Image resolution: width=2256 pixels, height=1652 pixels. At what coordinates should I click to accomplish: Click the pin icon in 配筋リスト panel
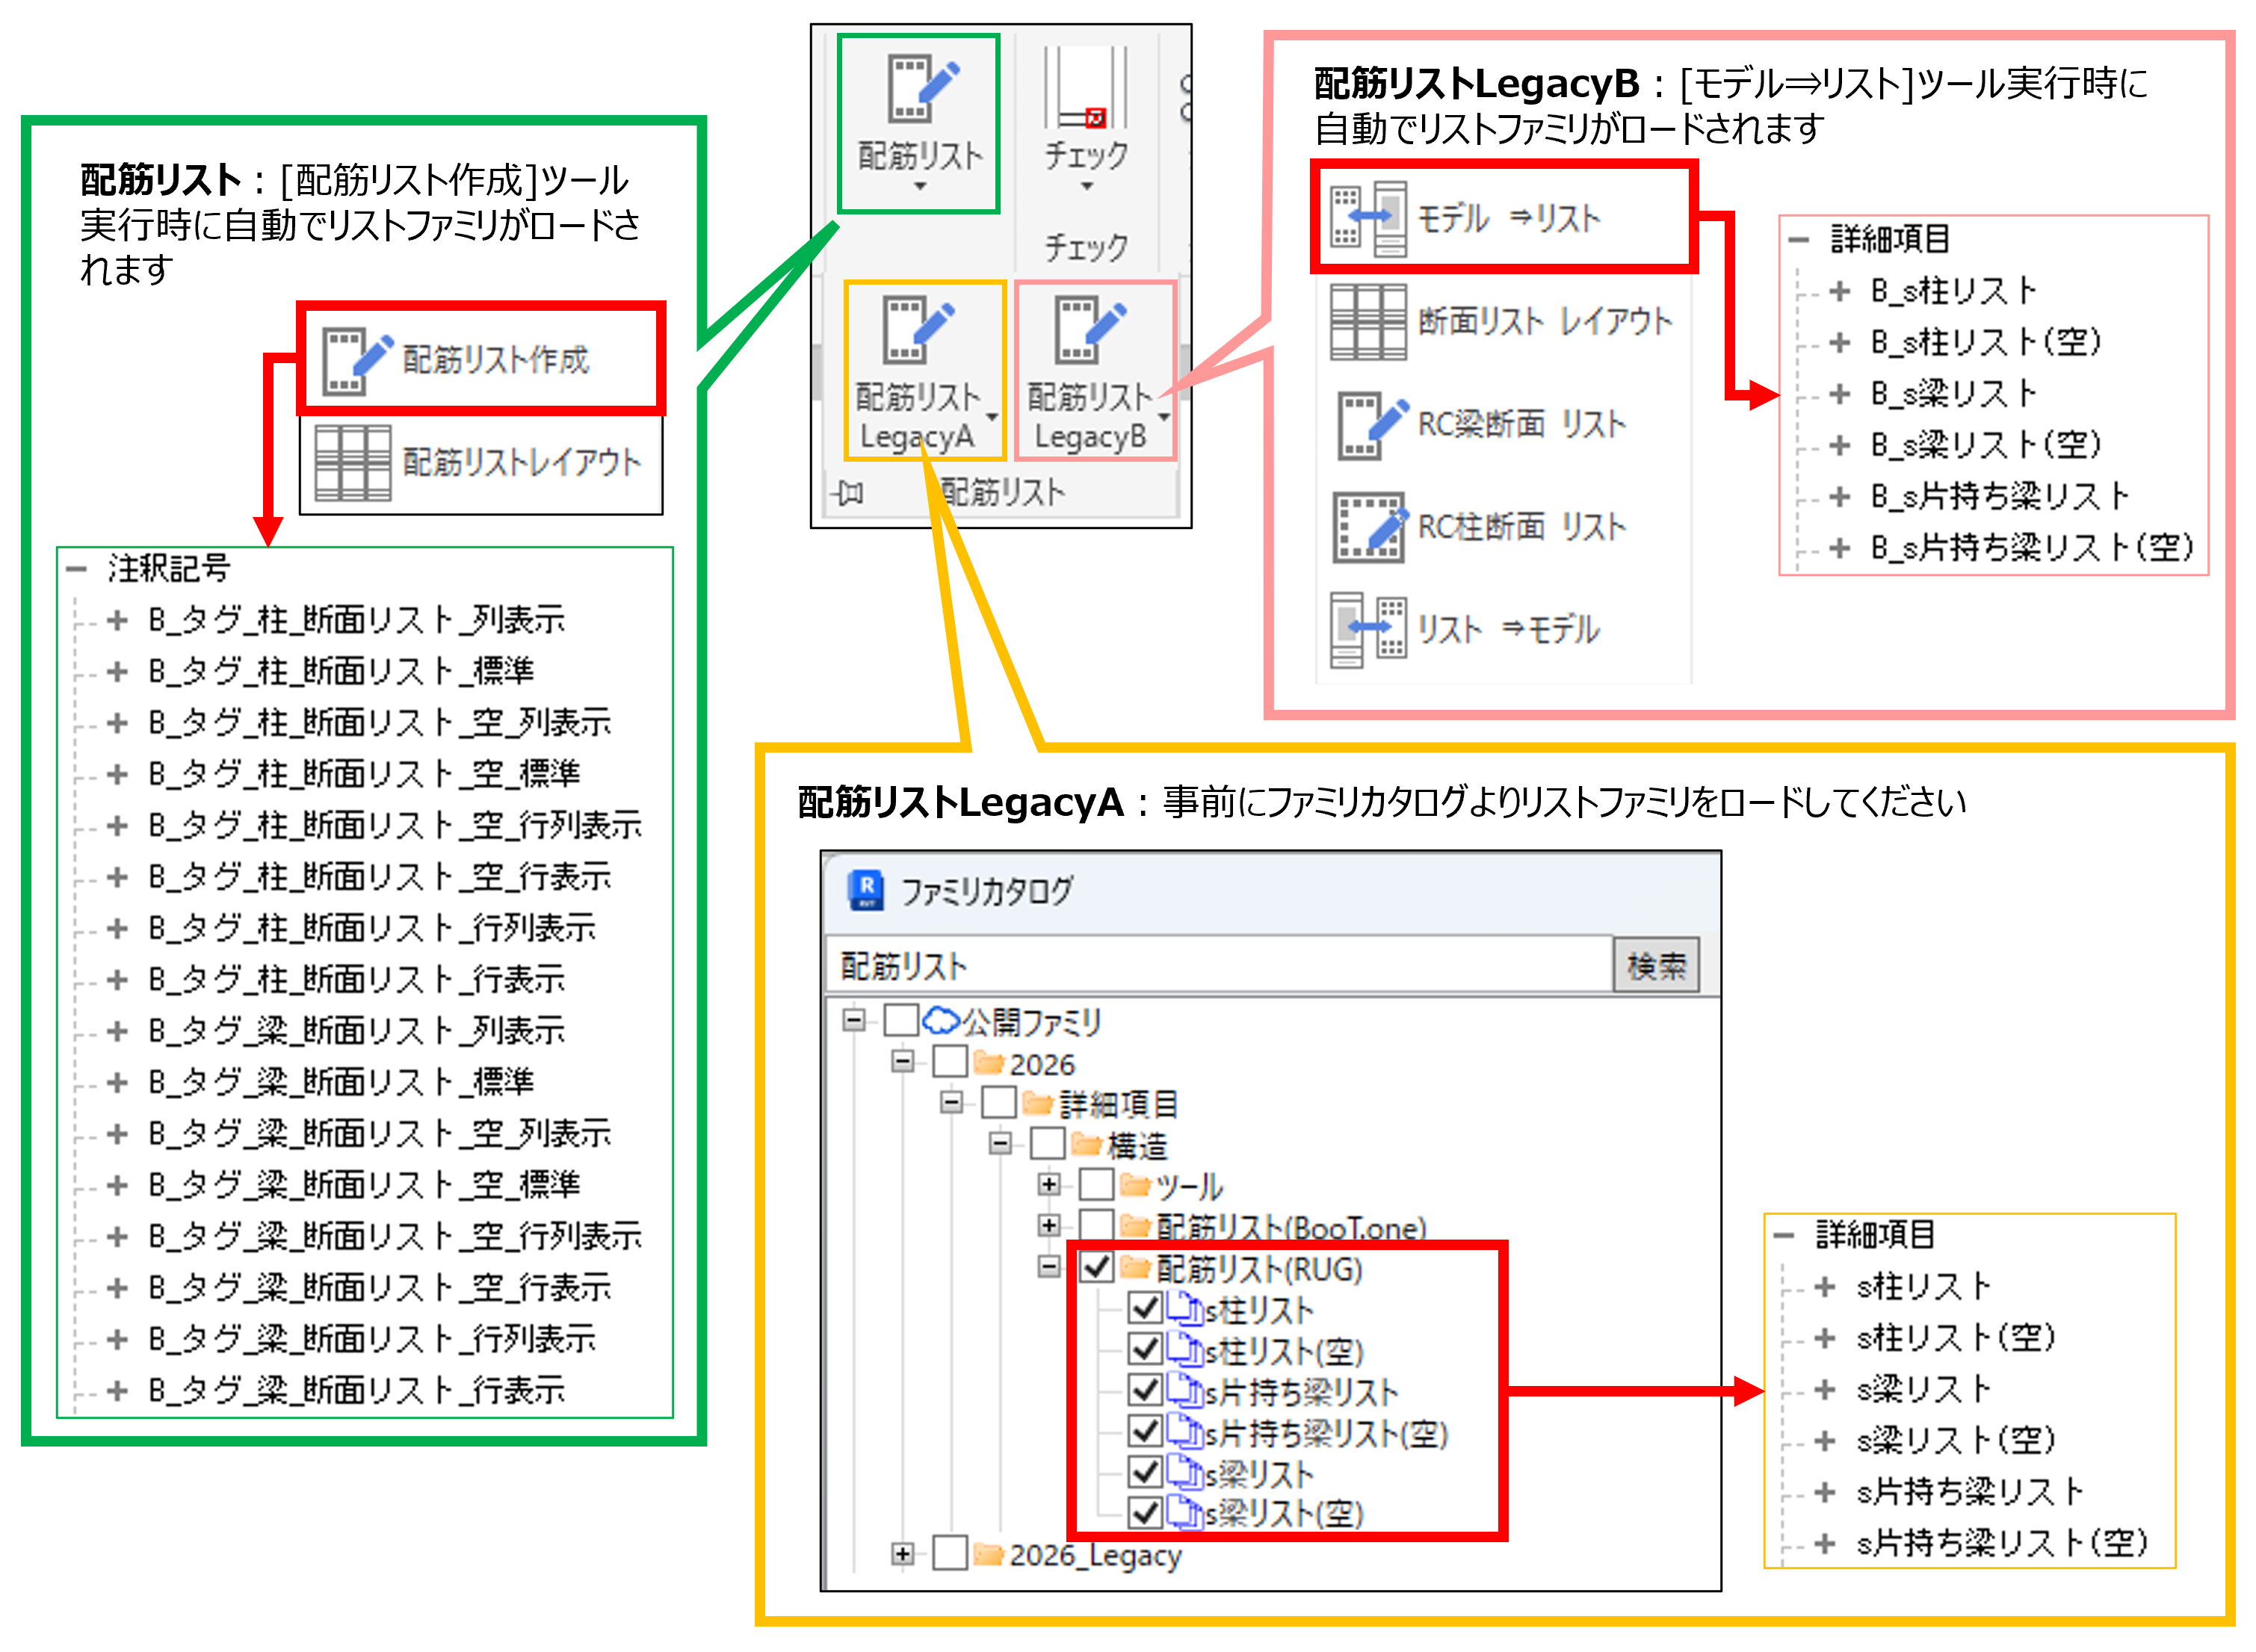click(848, 492)
